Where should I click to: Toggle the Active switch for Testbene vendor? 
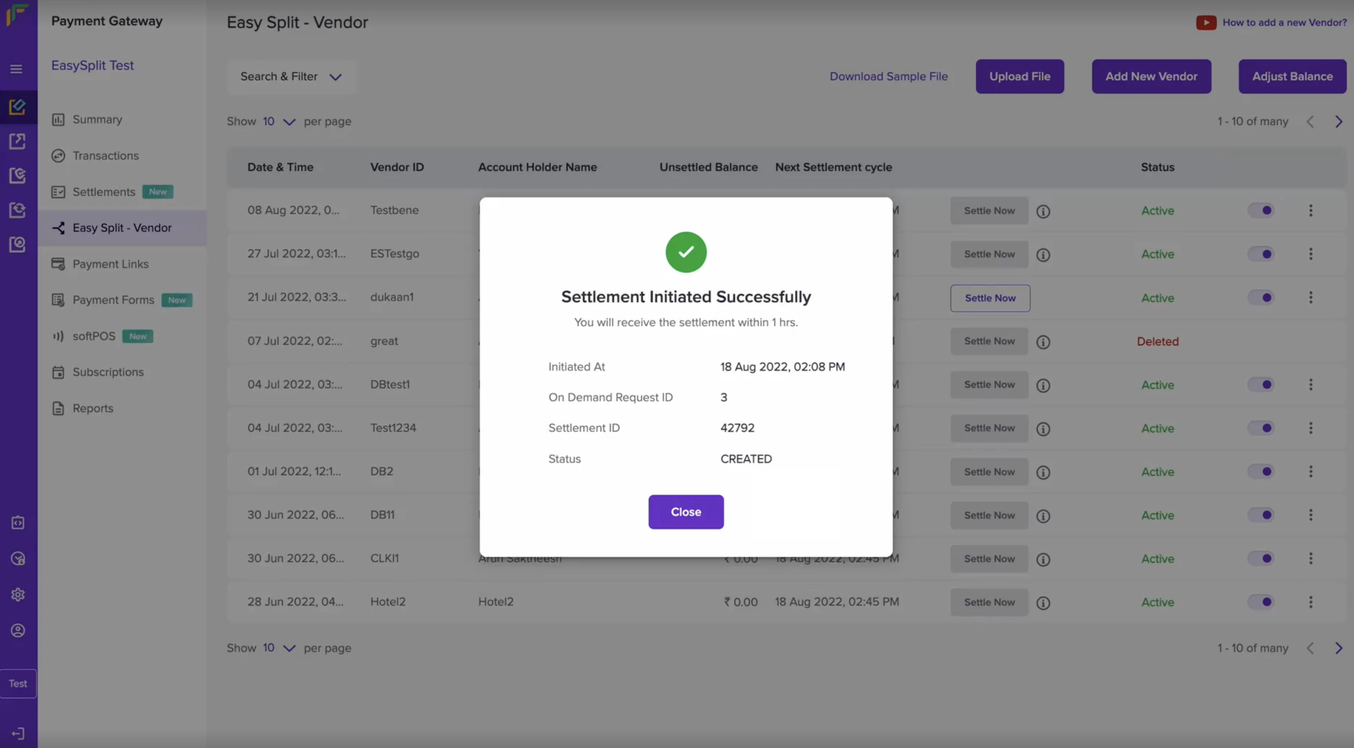coord(1260,210)
